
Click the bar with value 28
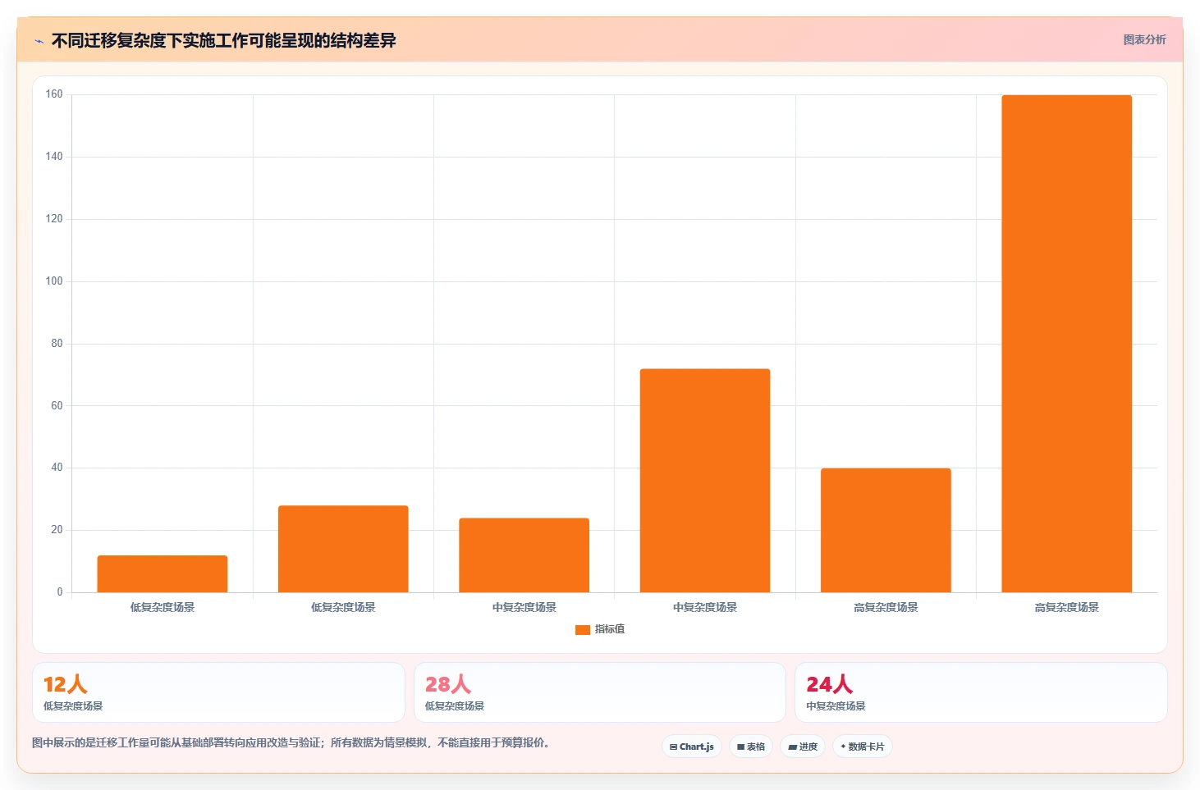tap(343, 549)
